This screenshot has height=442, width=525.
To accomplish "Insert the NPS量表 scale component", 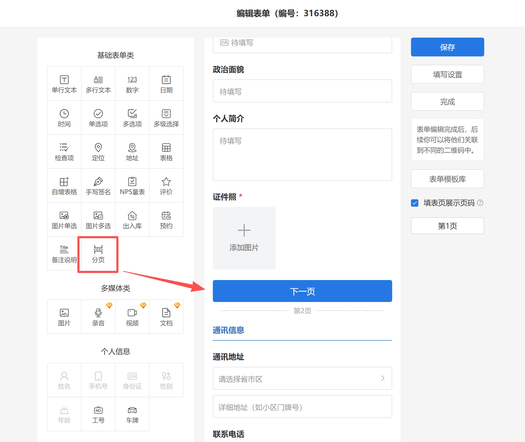I will click(132, 185).
